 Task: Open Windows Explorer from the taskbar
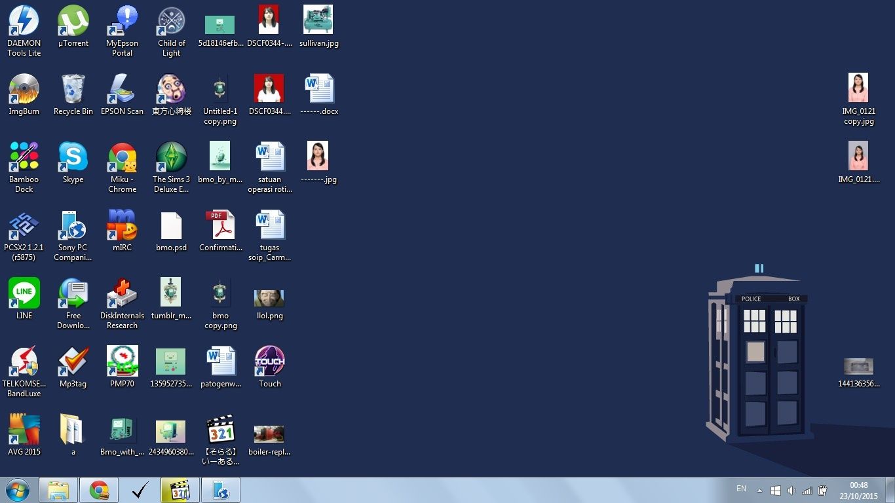(x=58, y=490)
